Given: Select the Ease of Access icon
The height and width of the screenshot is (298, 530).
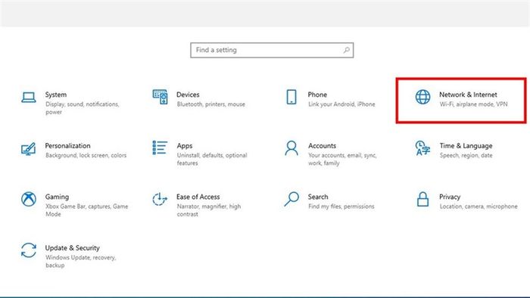Looking at the screenshot, I should click(x=160, y=199).
